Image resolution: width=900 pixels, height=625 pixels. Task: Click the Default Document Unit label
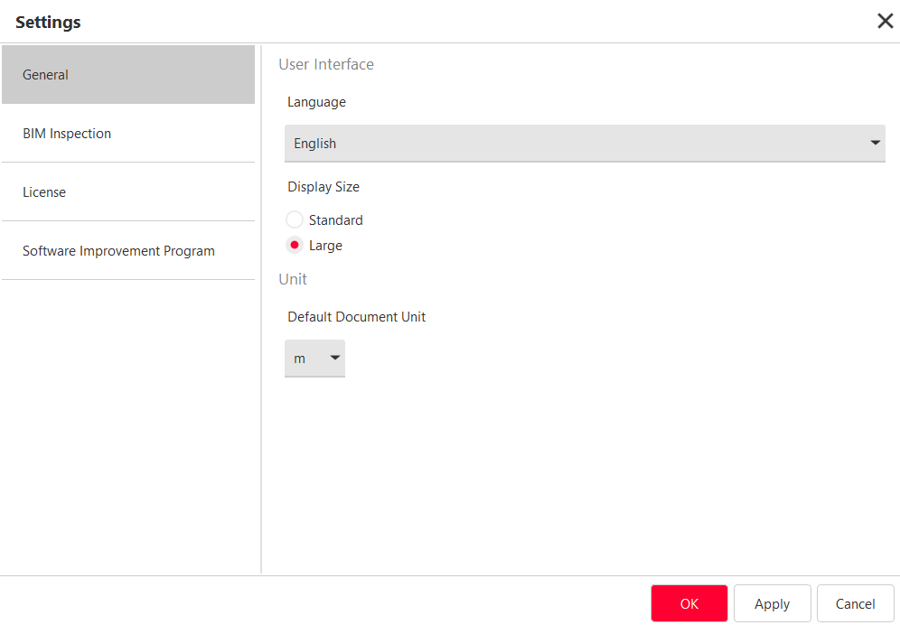click(357, 317)
